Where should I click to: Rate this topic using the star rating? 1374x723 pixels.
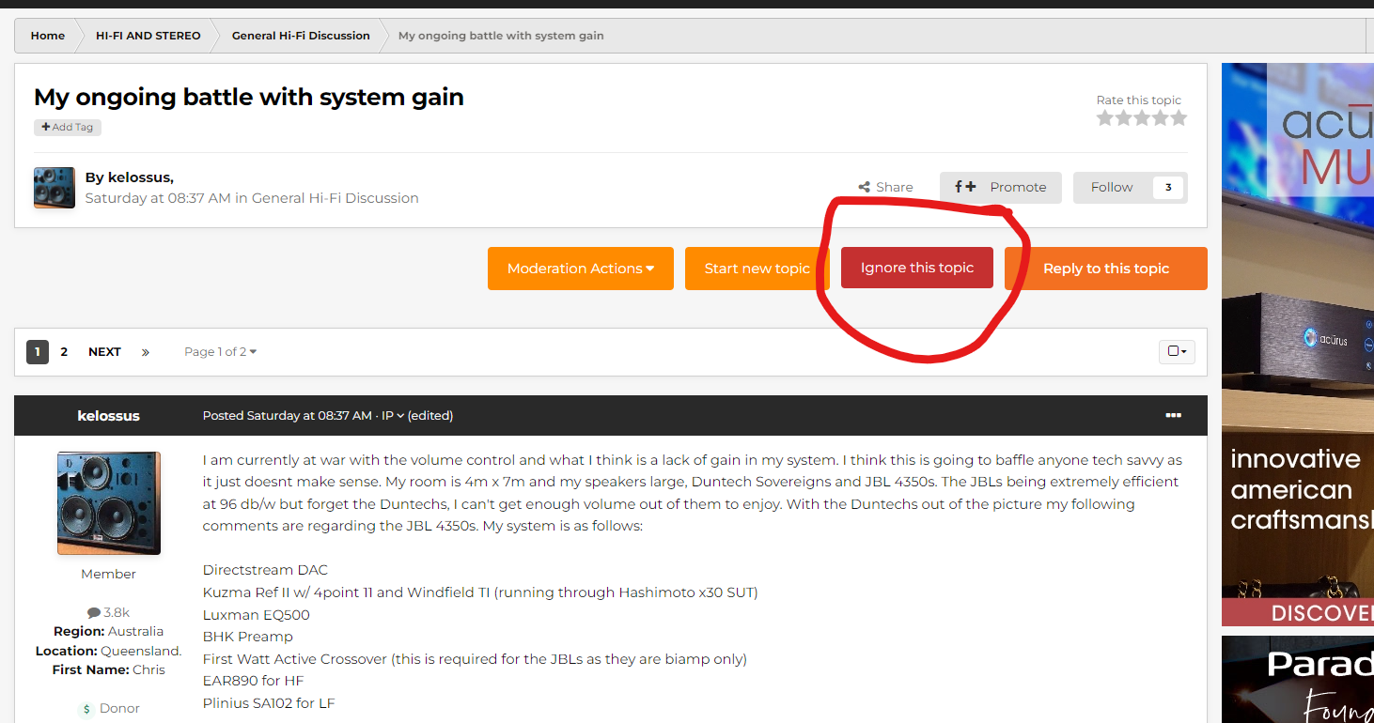point(1141,118)
